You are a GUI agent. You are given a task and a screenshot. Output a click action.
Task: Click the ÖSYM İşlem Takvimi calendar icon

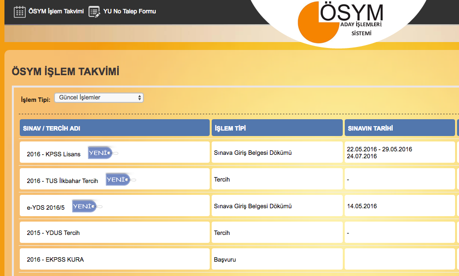coord(19,11)
